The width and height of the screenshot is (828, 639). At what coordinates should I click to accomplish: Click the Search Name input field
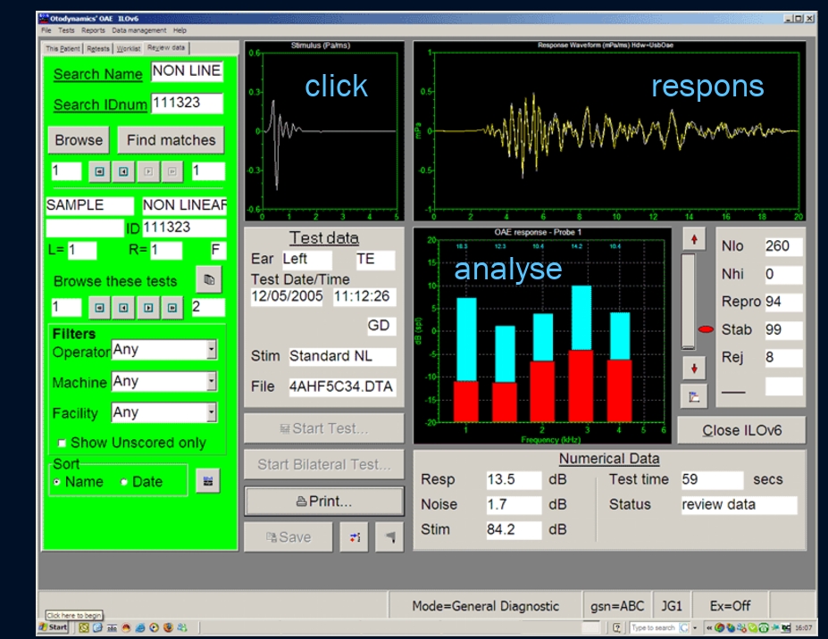[x=187, y=71]
